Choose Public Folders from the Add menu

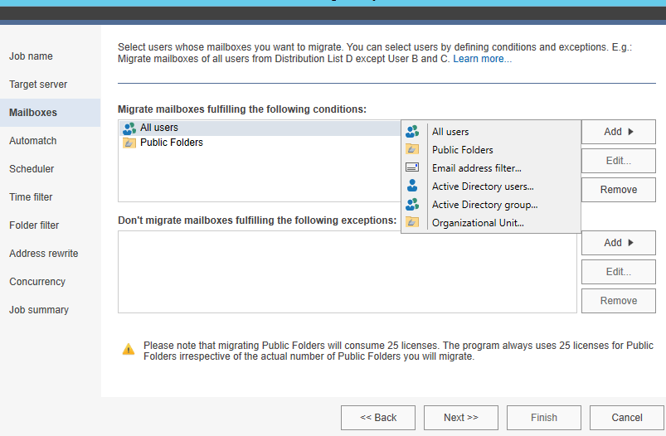tap(490, 150)
